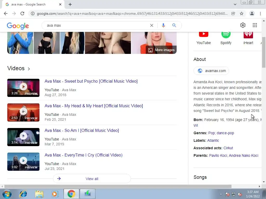The image size is (266, 199).
Task: Expand the Videos section arrow
Action: (29, 69)
